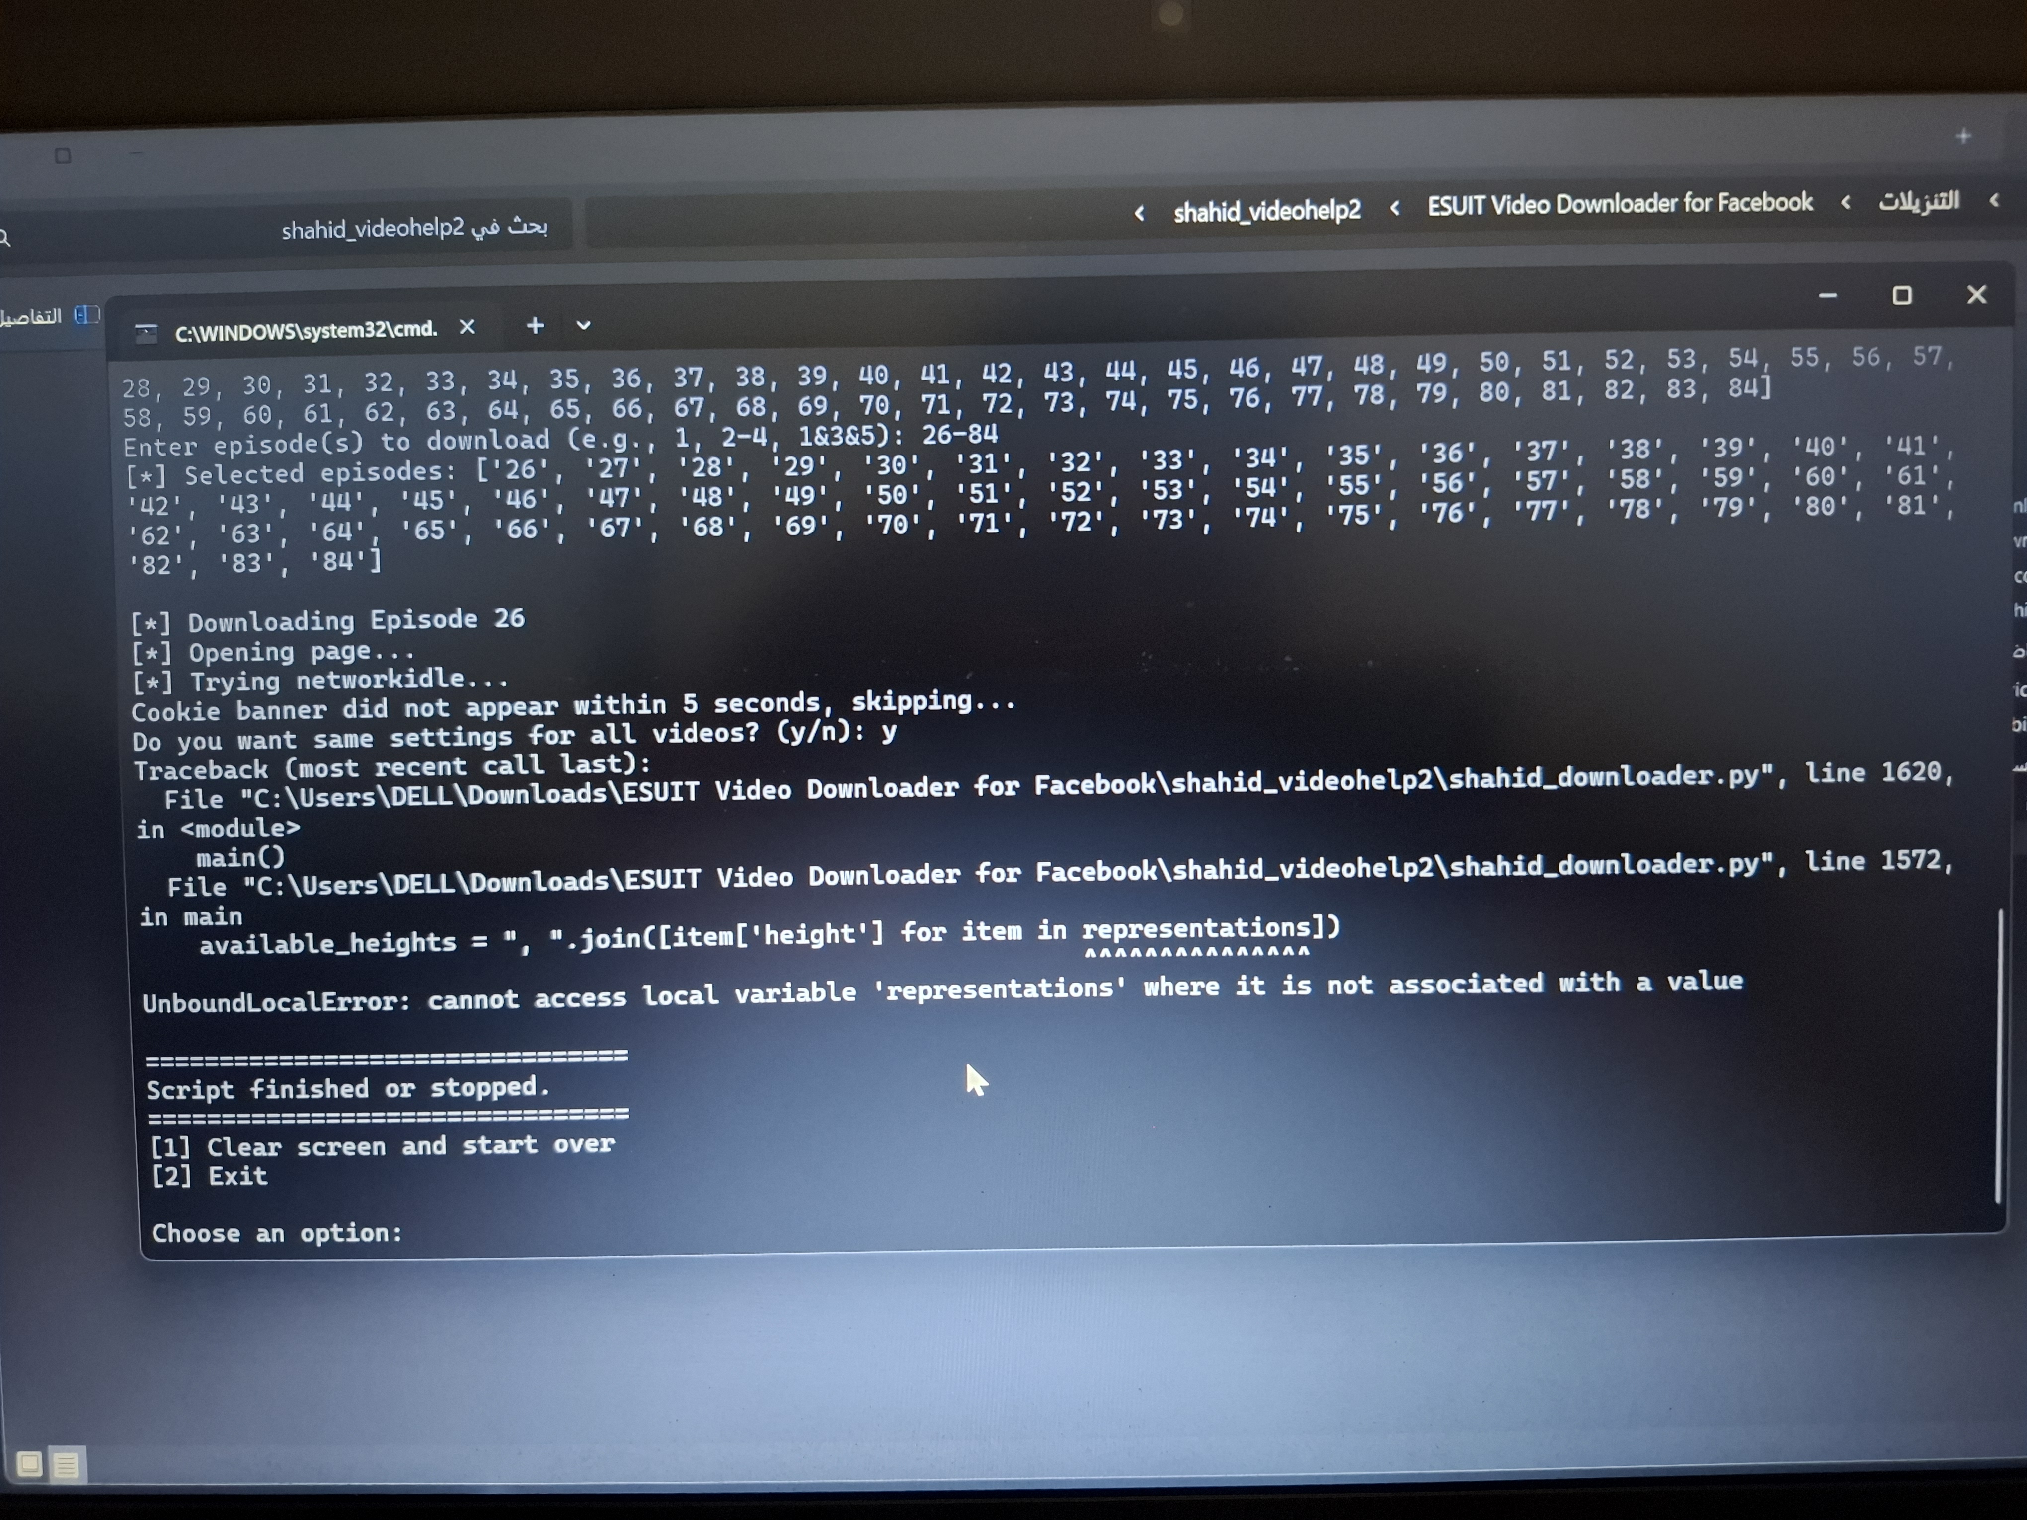Click '[*] Trying networkidle...' line

[320, 681]
